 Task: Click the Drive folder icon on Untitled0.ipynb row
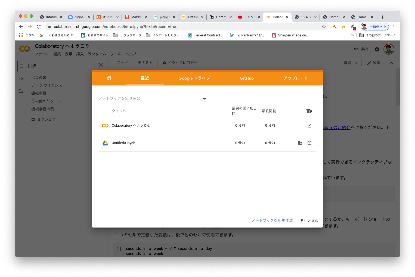click(300, 143)
